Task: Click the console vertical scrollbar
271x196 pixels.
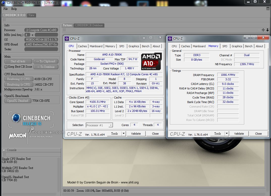Action: pos(59,174)
